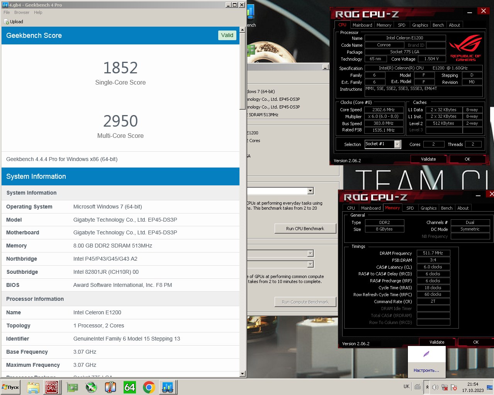This screenshot has height=395, width=494.
Task: Click the DRAM Frequency value 511.7 MHz
Action: [433, 253]
